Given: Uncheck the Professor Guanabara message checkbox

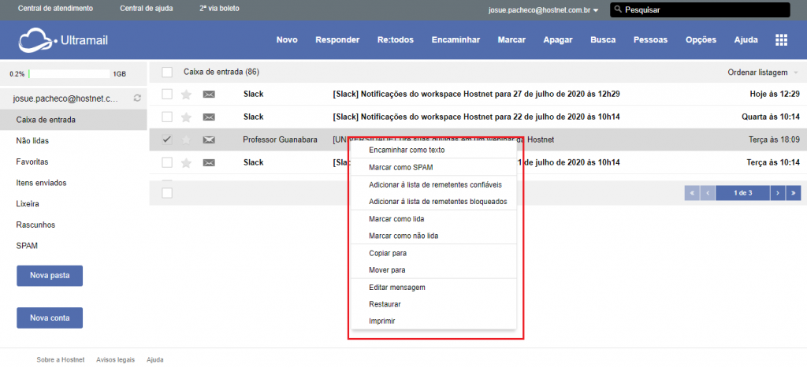Looking at the screenshot, I should coord(167,140).
